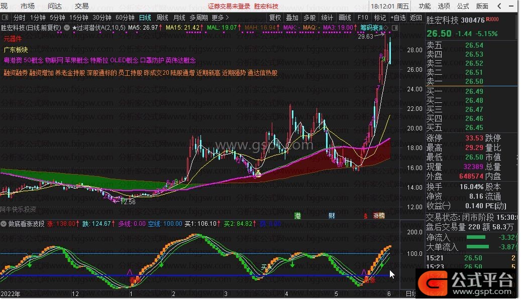
Task: Click the 涨榜 marker icon
Action: (379, 216)
